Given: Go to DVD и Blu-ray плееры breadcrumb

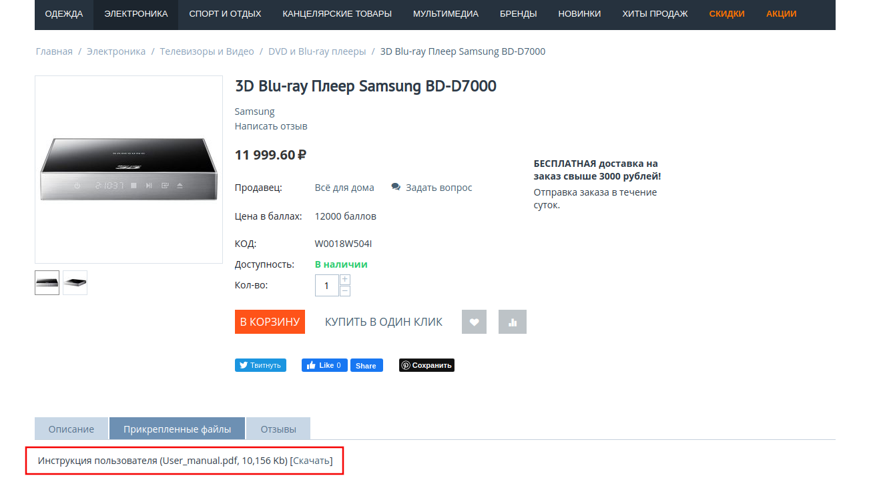Looking at the screenshot, I should [317, 51].
